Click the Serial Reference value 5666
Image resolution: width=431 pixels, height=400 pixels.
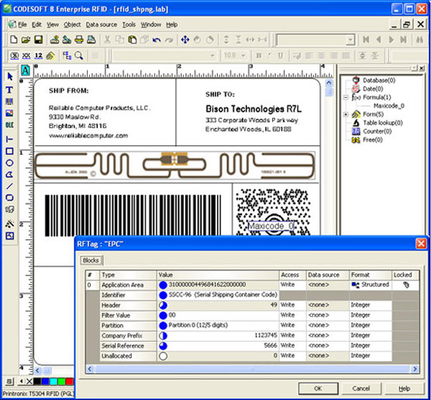point(218,346)
